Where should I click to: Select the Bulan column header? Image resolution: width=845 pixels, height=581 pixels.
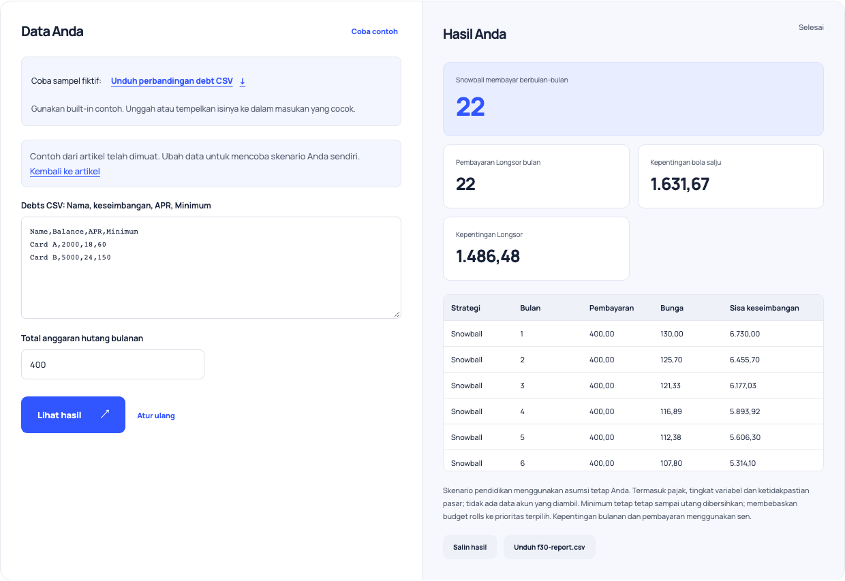(x=530, y=308)
